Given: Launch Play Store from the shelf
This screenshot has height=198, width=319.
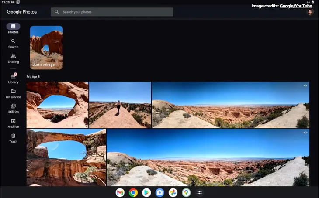Looking at the screenshot, I should coord(146,192).
